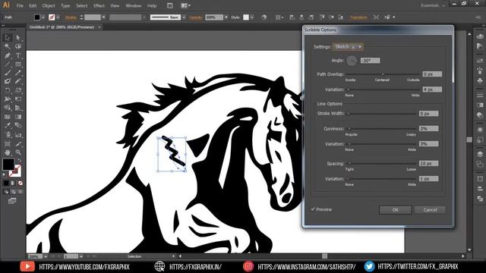Select the Eyedropper tool

(x=8, y=125)
